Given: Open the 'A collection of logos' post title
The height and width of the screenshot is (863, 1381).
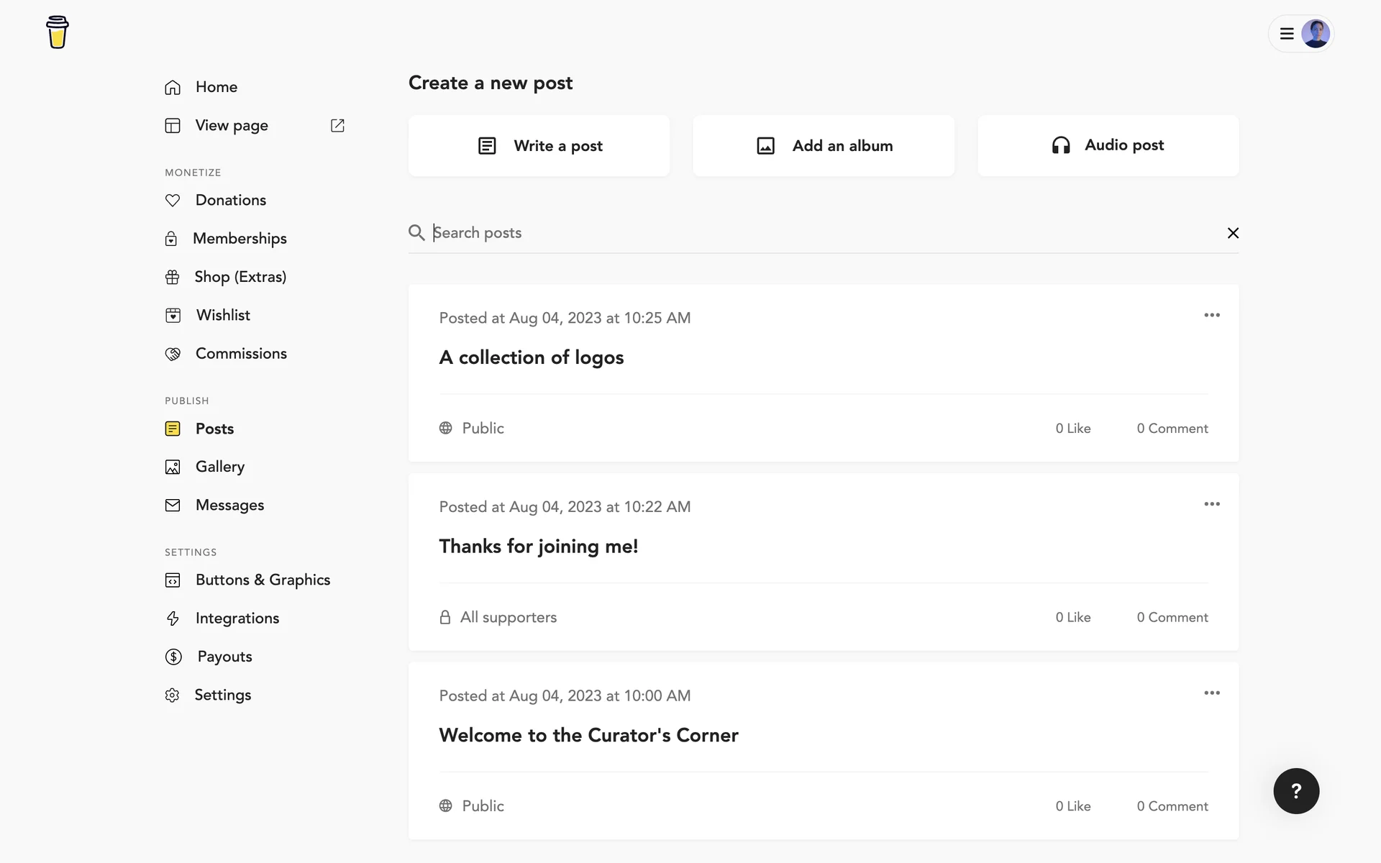Looking at the screenshot, I should pyautogui.click(x=532, y=357).
